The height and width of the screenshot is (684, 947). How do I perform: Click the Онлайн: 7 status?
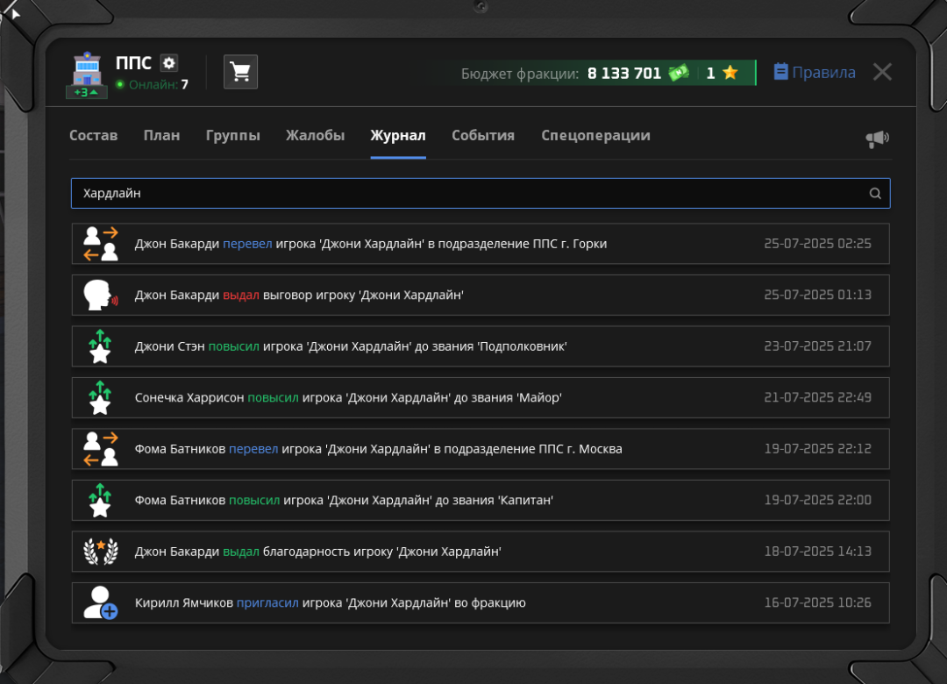[153, 84]
